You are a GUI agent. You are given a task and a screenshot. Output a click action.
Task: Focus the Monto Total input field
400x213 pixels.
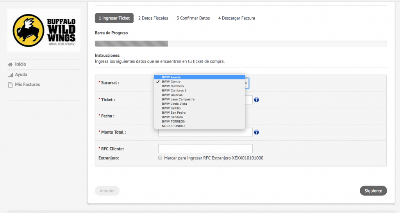(205, 133)
